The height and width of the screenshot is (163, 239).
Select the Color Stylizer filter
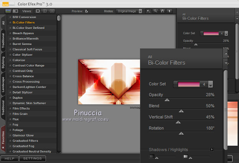tap(23, 55)
